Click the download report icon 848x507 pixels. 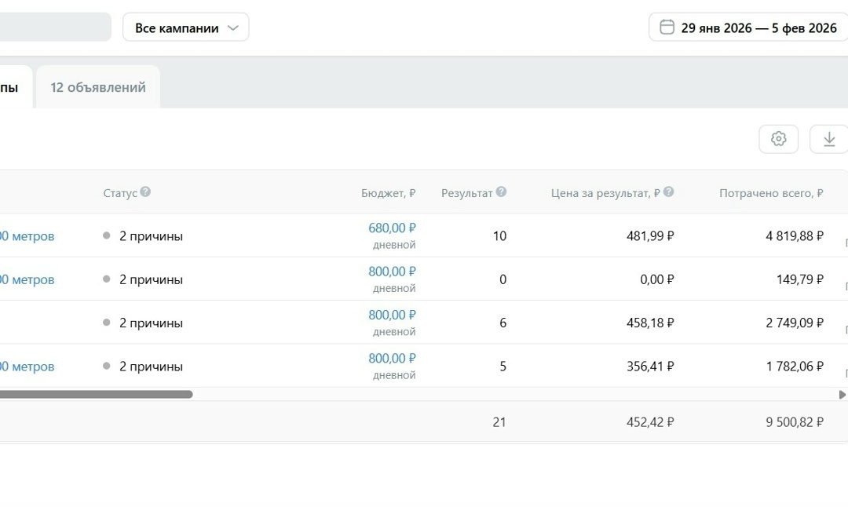pyautogui.click(x=828, y=139)
